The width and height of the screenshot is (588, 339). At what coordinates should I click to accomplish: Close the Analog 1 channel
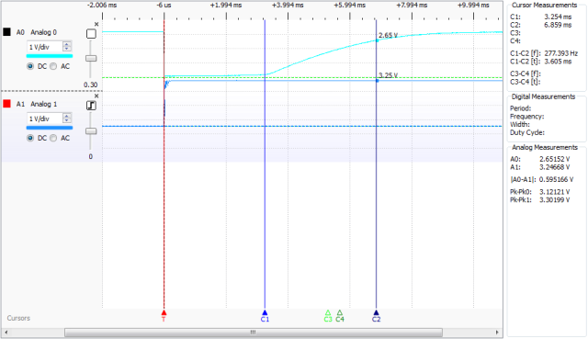[96, 96]
